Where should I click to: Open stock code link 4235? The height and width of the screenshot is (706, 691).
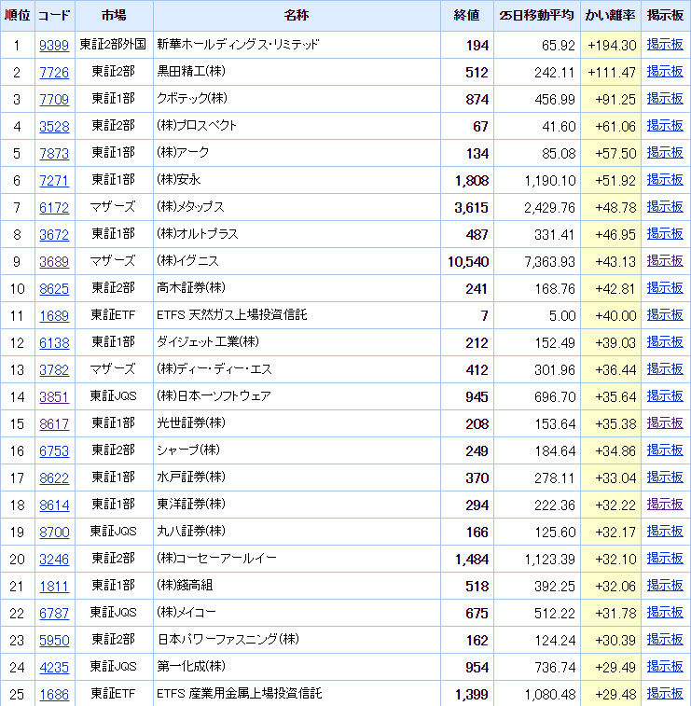[54, 667]
